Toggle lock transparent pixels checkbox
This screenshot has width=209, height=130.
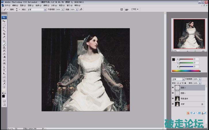click(178, 83)
